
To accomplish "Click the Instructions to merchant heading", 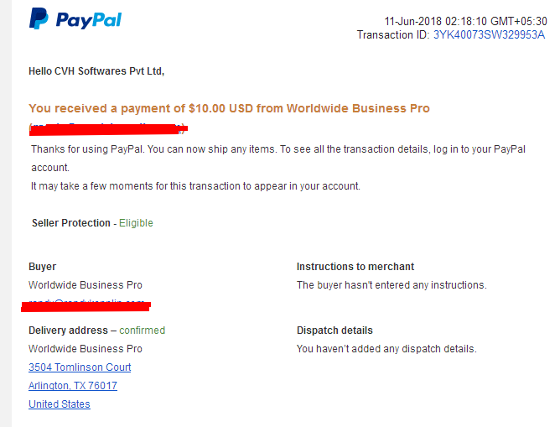I will 355,267.
